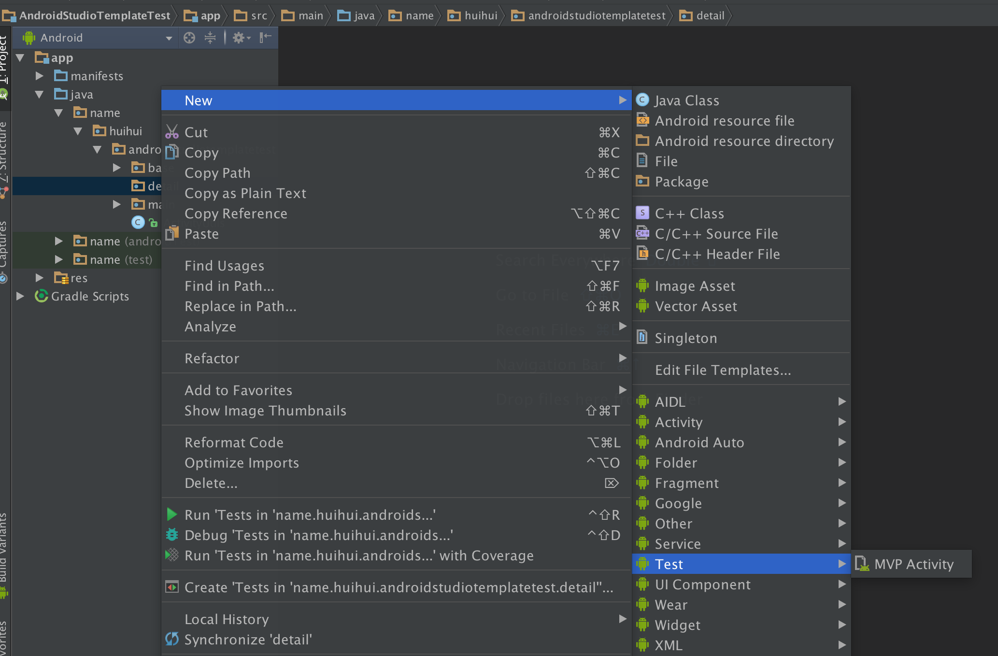The width and height of the screenshot is (998, 656).
Task: Open the Refactor submenu
Action: click(x=396, y=358)
